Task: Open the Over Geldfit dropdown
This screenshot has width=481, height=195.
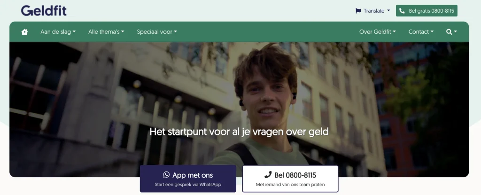Action: (377, 31)
